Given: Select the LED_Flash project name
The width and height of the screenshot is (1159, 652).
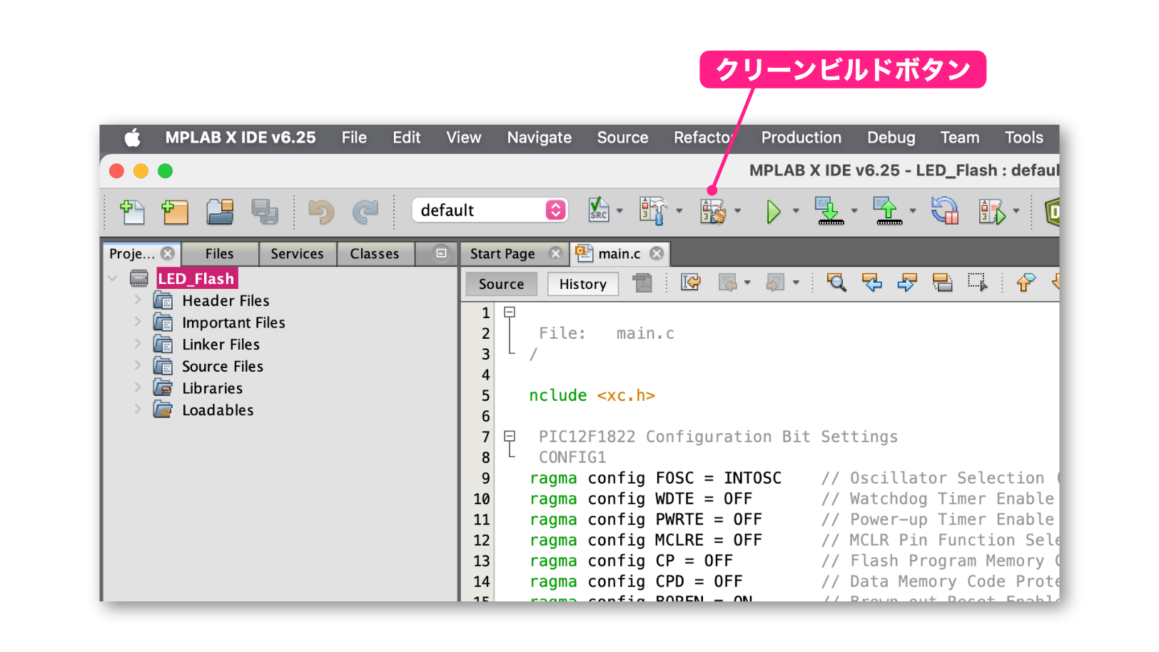Looking at the screenshot, I should coord(196,278).
